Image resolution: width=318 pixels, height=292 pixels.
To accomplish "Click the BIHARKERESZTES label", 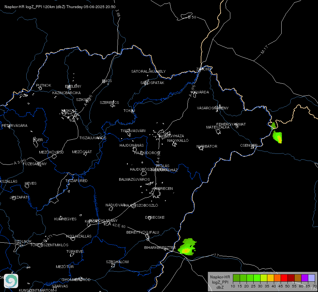I will pyautogui.click(x=160, y=248).
